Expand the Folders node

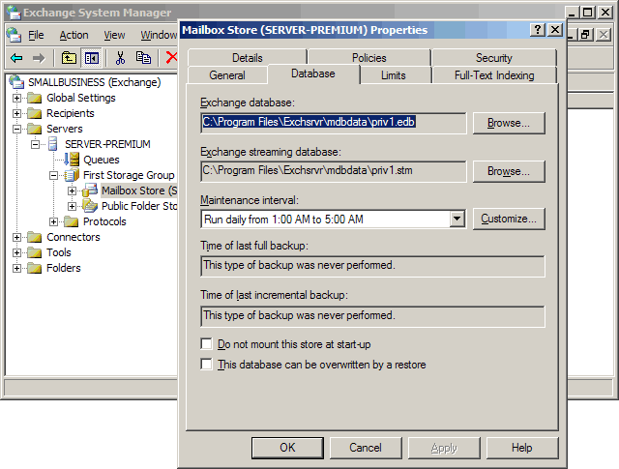[16, 268]
